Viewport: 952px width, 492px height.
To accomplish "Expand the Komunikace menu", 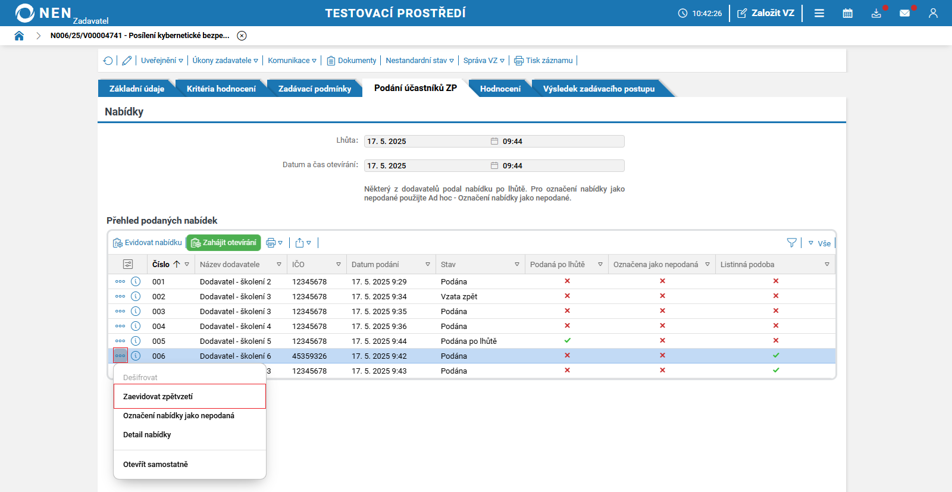I will click(x=292, y=61).
